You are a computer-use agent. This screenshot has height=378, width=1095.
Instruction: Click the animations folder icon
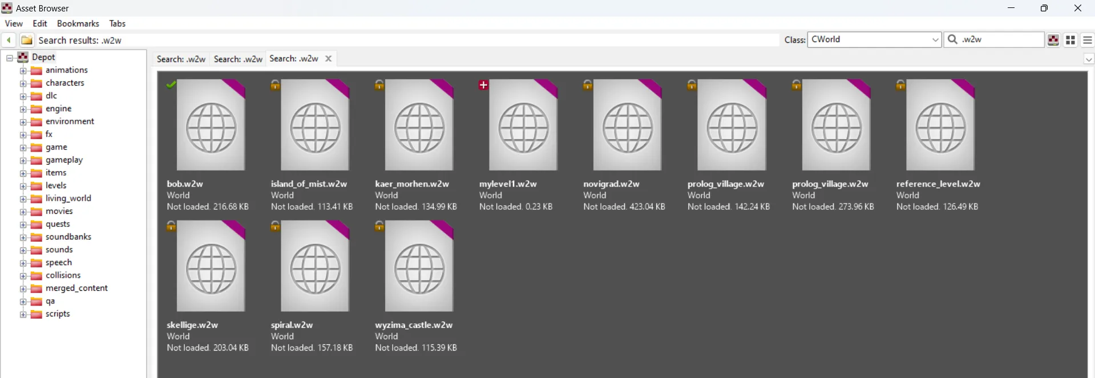click(x=37, y=71)
